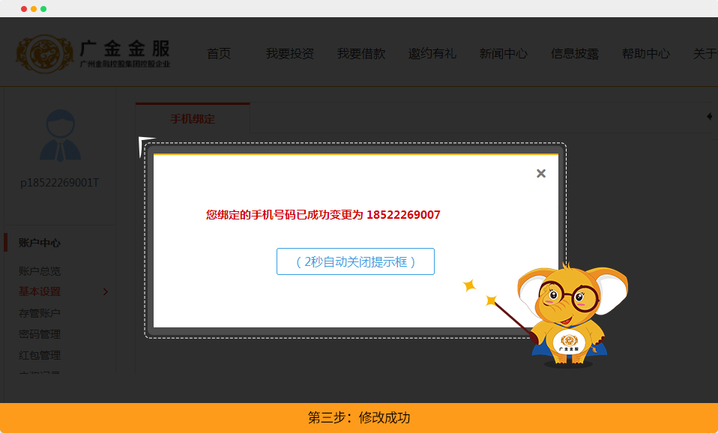718x433 pixels.
Task: Click the 广金金服 logo
Action: pos(94,54)
